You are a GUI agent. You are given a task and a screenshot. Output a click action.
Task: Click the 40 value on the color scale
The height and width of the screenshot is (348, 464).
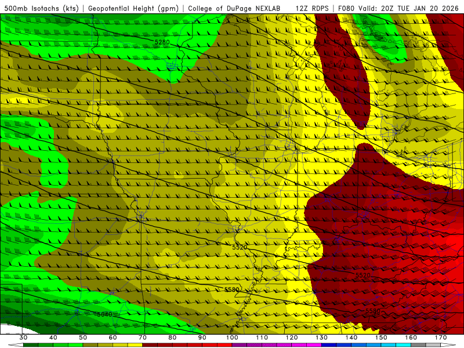click(53, 338)
